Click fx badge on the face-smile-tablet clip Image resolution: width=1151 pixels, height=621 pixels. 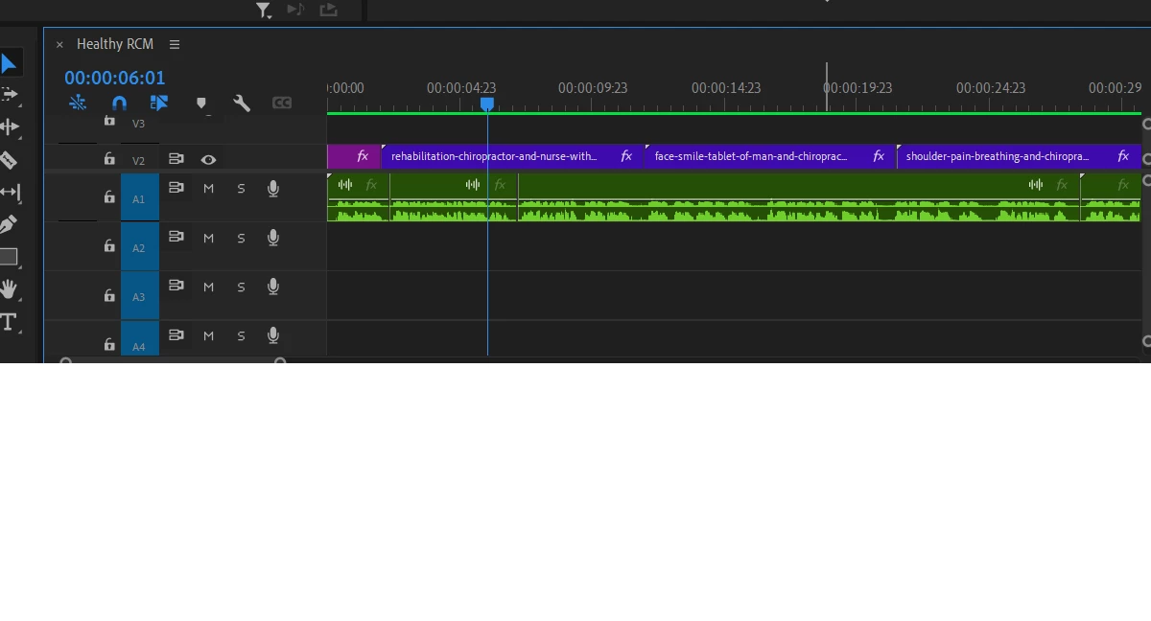point(879,156)
